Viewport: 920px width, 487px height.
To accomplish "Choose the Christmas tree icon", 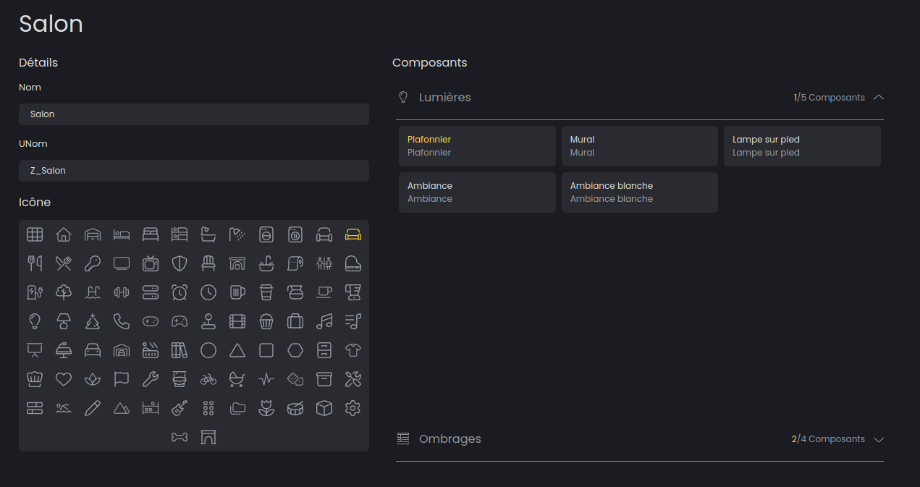I will (x=93, y=321).
